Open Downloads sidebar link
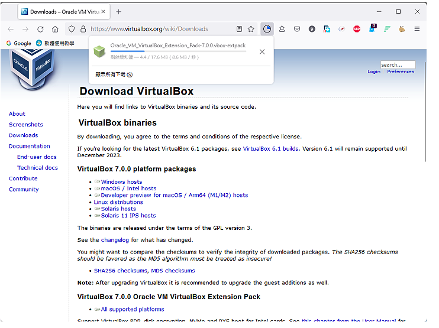Viewport: 439px width, 328px height. point(24,135)
